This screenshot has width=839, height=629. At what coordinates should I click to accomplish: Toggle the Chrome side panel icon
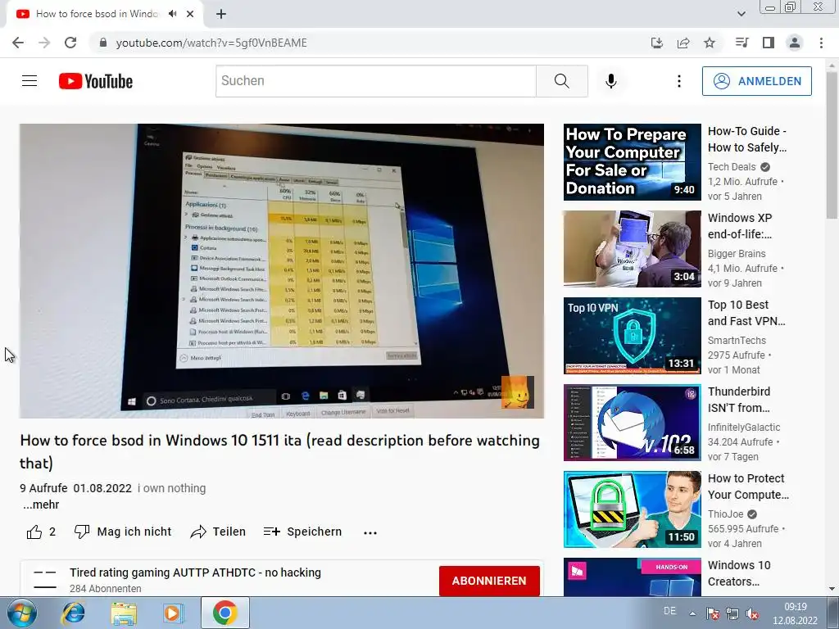coord(769,43)
